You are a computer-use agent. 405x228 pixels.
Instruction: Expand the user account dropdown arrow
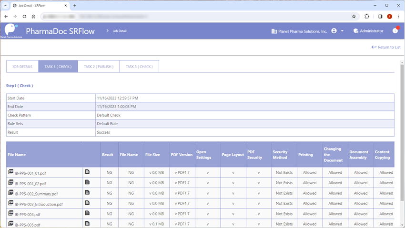tap(342, 31)
